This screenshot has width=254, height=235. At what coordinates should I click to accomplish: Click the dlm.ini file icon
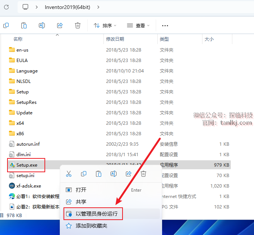click(12, 154)
